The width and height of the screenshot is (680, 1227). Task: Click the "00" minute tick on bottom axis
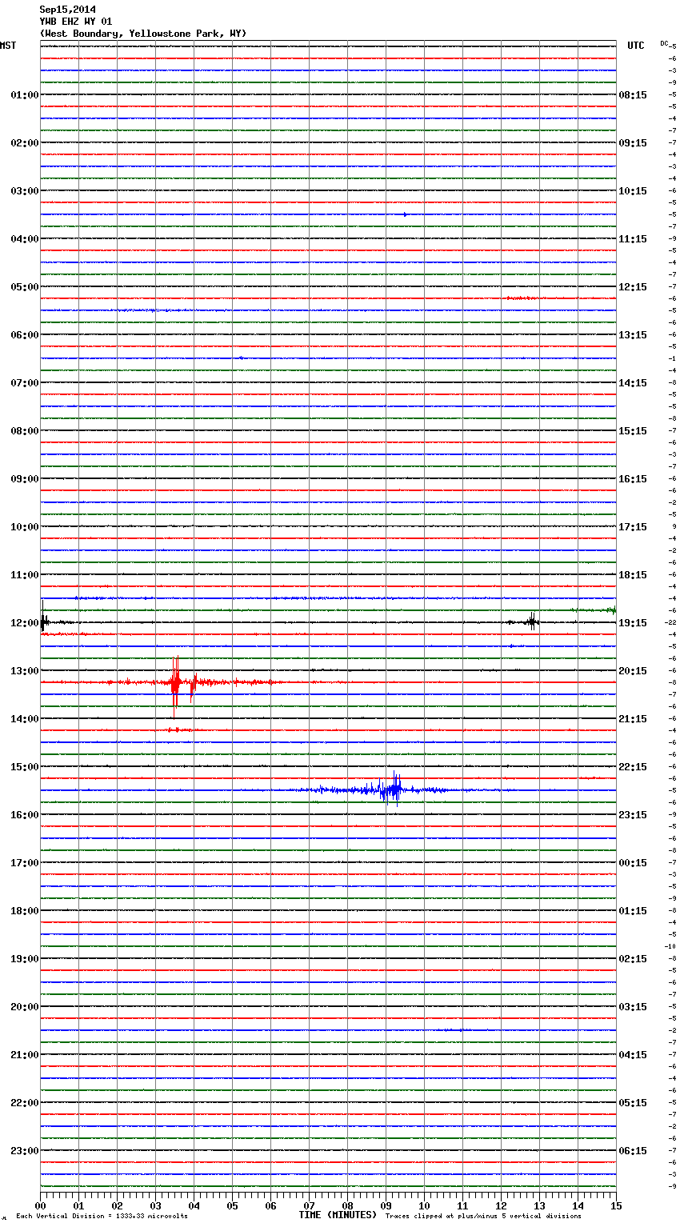click(x=40, y=1205)
